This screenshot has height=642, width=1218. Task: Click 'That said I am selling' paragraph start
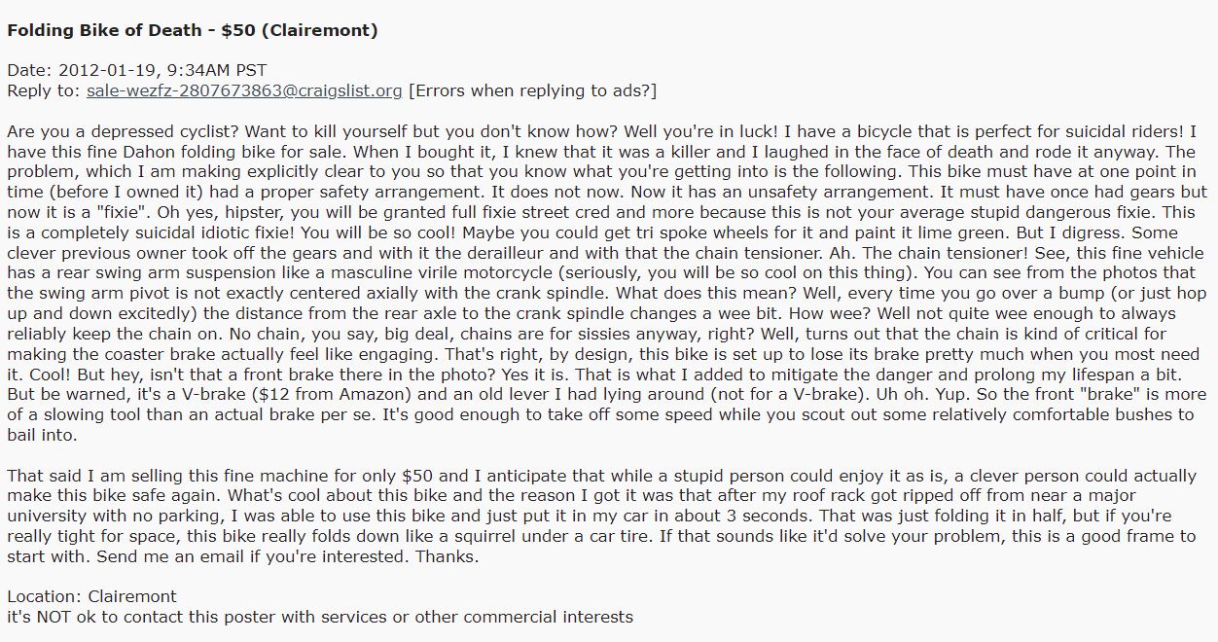[x=89, y=476]
